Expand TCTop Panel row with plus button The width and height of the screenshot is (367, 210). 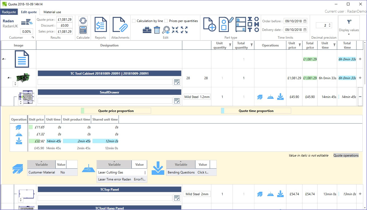tap(360, 194)
